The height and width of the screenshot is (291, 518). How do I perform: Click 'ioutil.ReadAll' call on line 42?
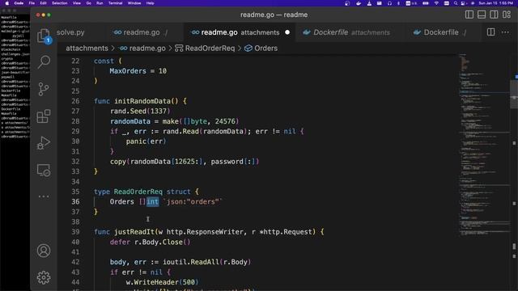point(191,262)
